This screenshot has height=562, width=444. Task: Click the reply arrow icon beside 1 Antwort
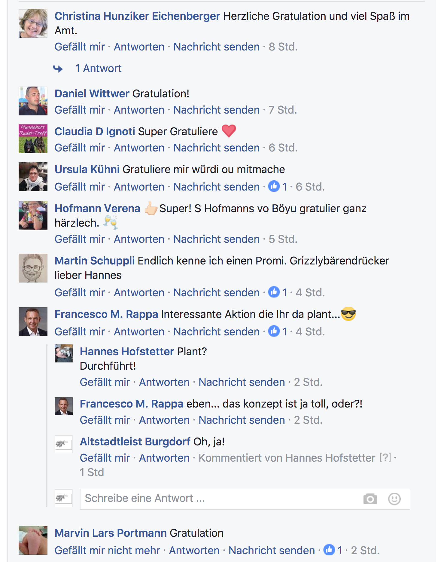58,69
